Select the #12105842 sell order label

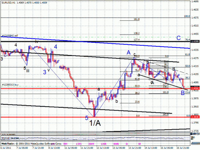pyautogui.click(x=10, y=36)
